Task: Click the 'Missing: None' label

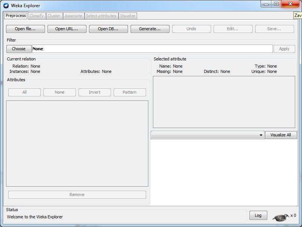Action: click(169, 71)
